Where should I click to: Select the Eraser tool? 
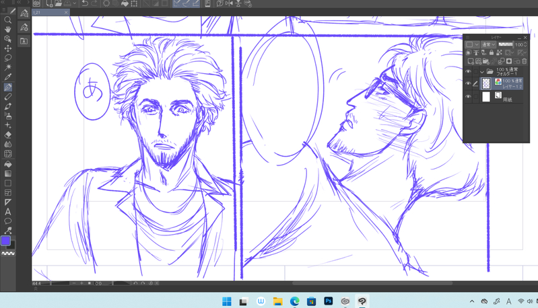(x=7, y=134)
